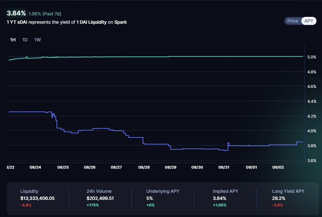Screen dimensions: 322x217
Task: Click the 3.84% headline APY value
Action: click(x=16, y=13)
